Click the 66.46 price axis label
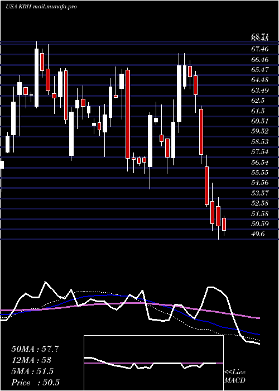This screenshot has height=391, width=279. click(259, 60)
